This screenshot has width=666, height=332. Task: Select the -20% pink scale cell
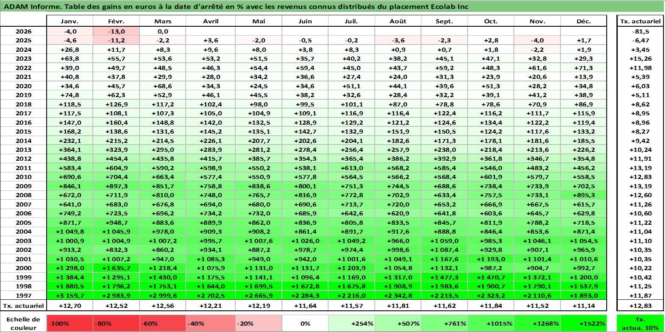(258, 324)
